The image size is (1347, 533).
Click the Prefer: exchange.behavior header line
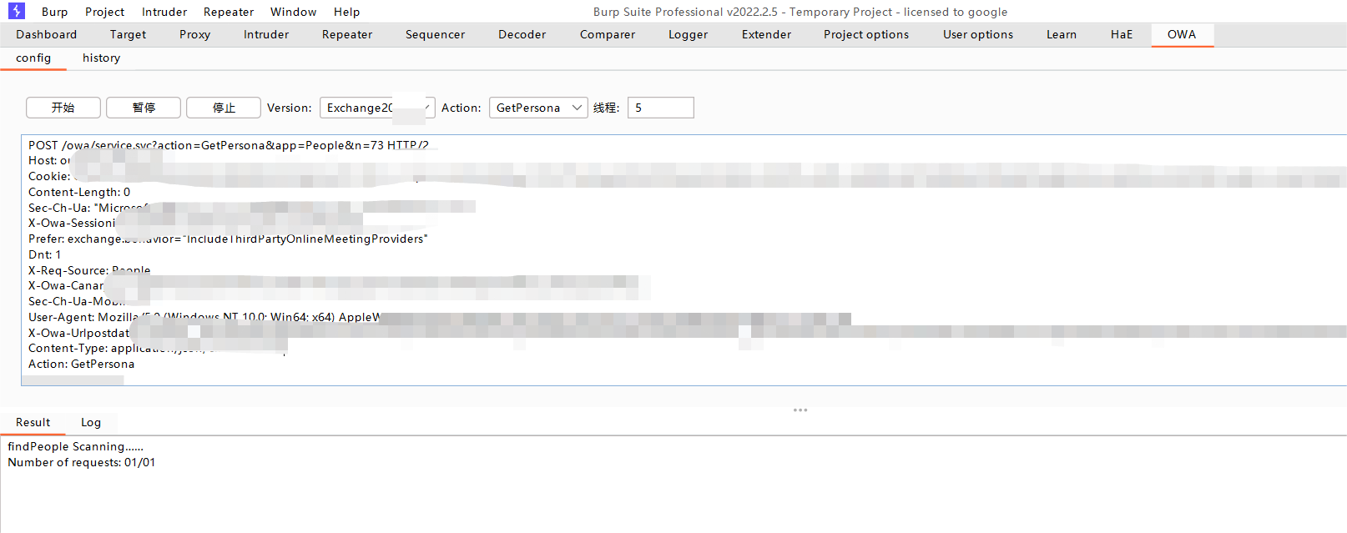pos(228,239)
